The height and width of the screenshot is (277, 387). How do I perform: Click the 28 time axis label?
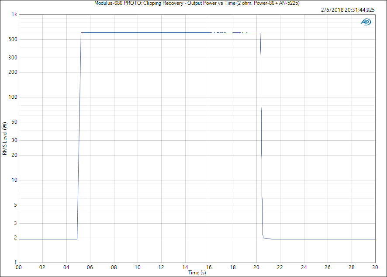click(x=352, y=267)
